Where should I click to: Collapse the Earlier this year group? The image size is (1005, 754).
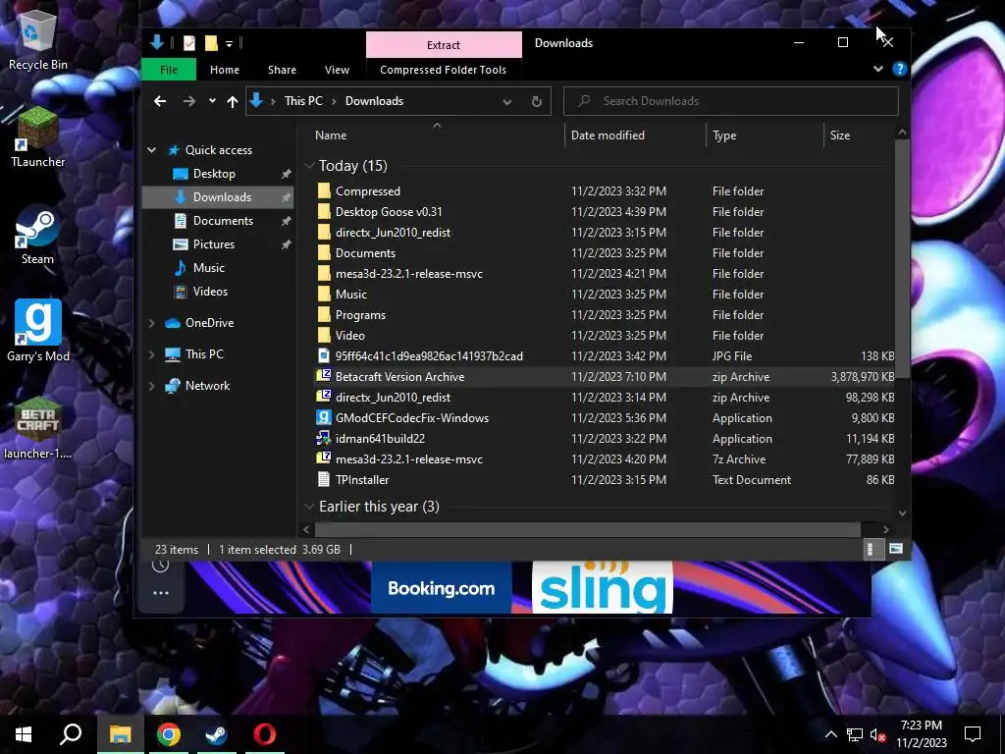click(x=309, y=507)
